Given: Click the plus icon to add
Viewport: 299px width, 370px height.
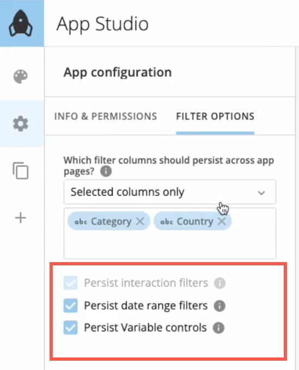Looking at the screenshot, I should (x=21, y=218).
